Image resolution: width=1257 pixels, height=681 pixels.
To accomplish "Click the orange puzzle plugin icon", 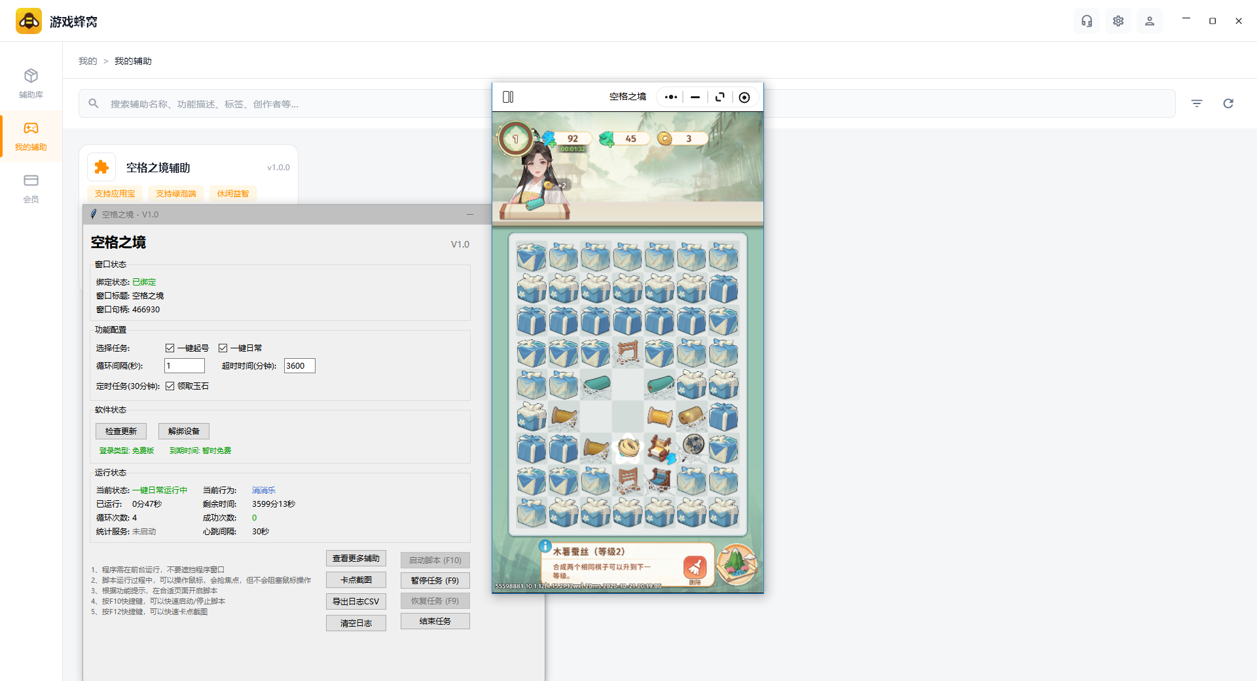I will [x=101, y=167].
